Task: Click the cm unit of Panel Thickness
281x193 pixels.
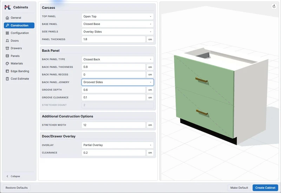Action: 150,39
